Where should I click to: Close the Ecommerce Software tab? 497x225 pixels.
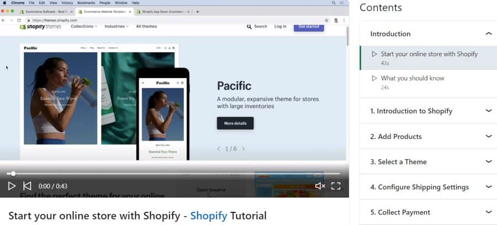pos(71,12)
